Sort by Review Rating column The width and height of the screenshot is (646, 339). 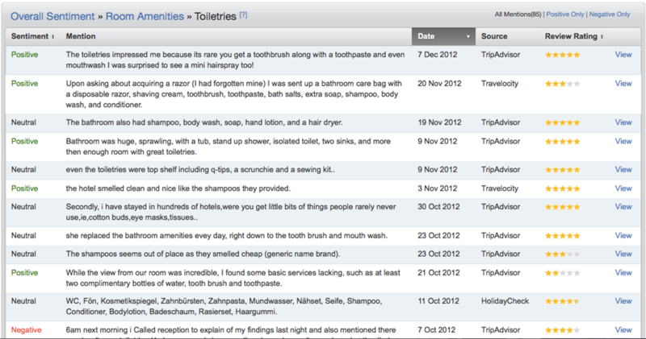pyautogui.click(x=574, y=36)
